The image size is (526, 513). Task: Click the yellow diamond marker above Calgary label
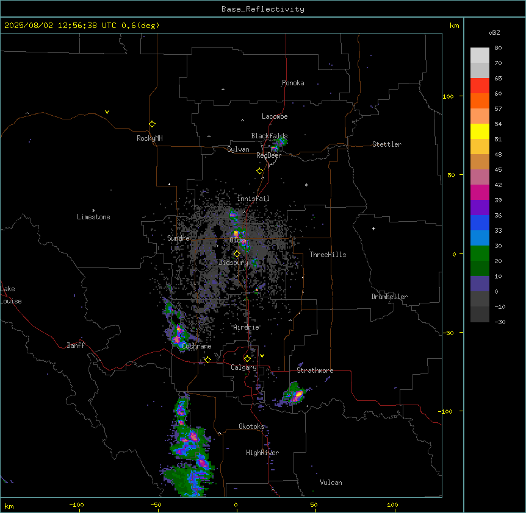pyautogui.click(x=247, y=359)
